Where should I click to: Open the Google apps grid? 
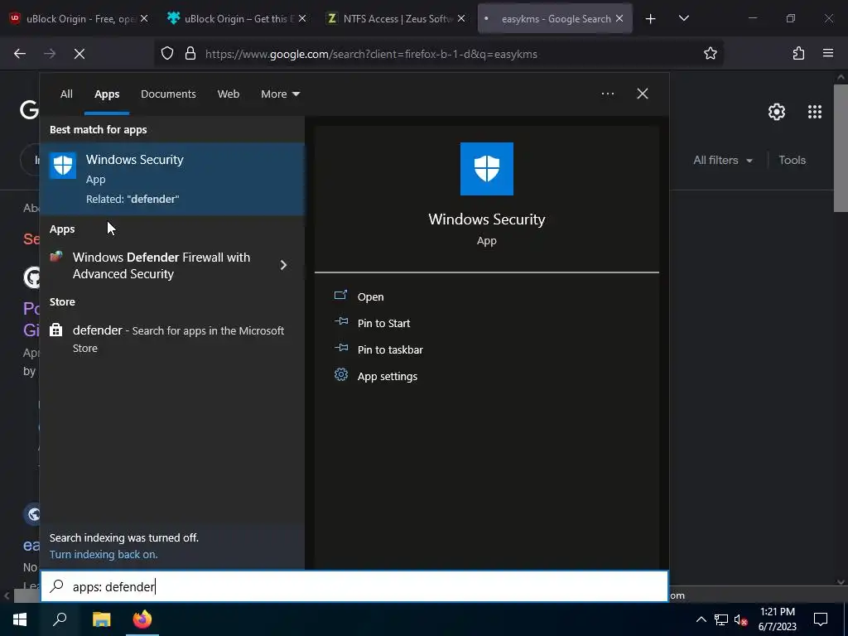click(815, 112)
